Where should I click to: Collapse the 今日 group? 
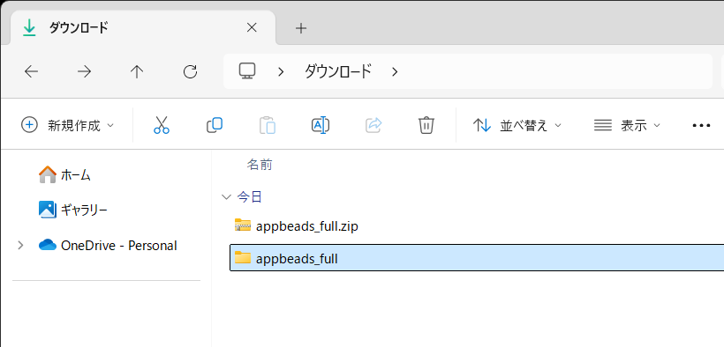[226, 197]
